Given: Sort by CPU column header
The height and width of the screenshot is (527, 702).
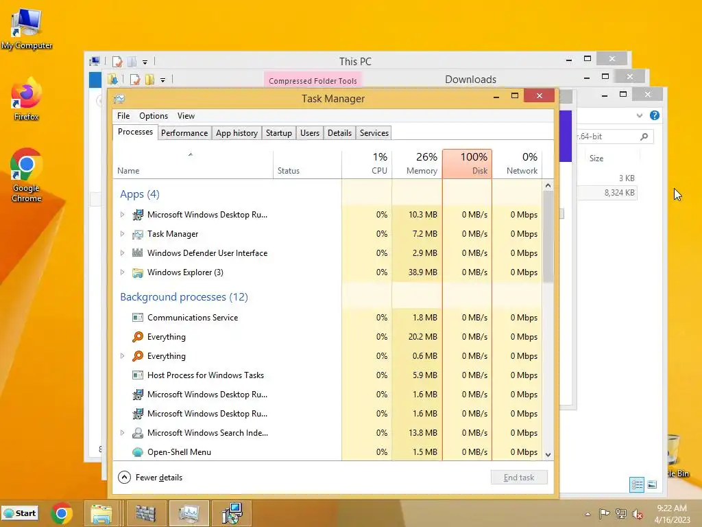Looking at the screenshot, I should (x=367, y=165).
